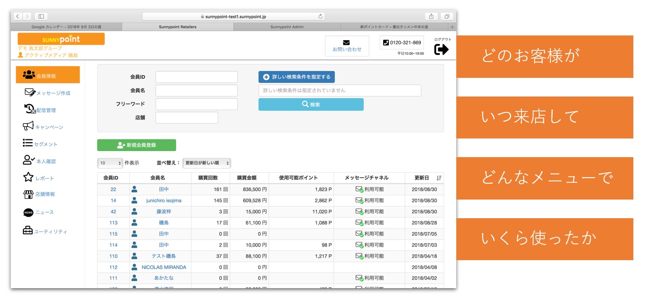Open a new Safari tab with plus

tap(452, 27)
